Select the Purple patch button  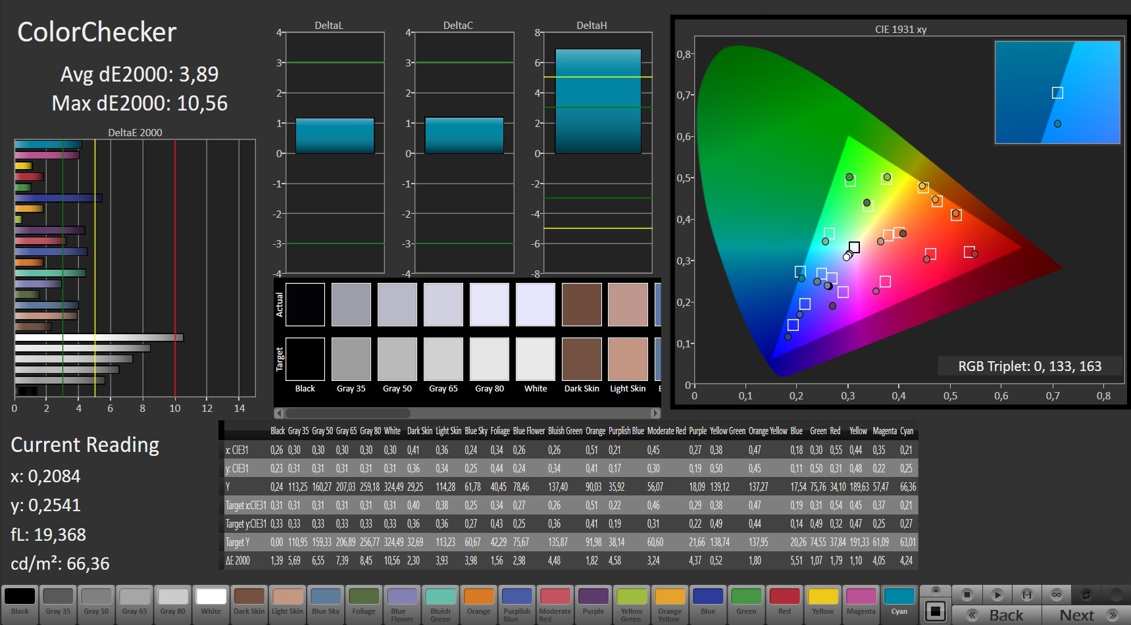(593, 604)
